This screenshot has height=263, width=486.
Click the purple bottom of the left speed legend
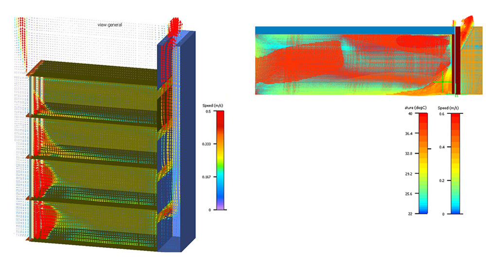(220, 207)
